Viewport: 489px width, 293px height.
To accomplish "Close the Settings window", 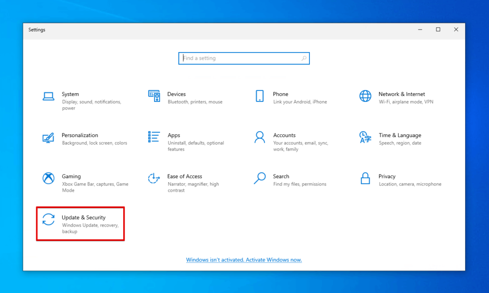I will coord(456,30).
